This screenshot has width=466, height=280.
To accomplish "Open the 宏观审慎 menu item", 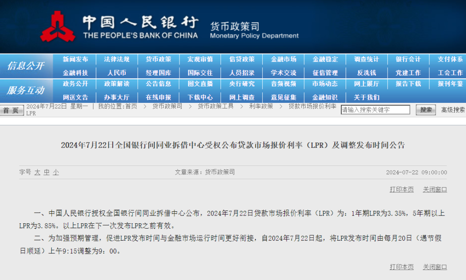I will pos(200,59).
